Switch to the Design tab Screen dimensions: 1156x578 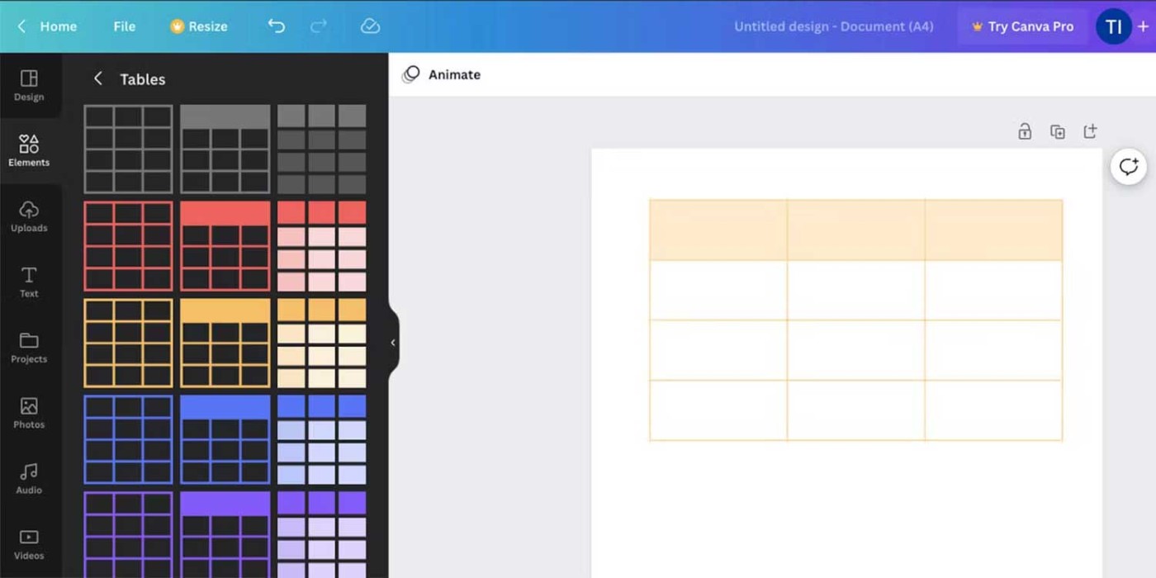coord(29,85)
